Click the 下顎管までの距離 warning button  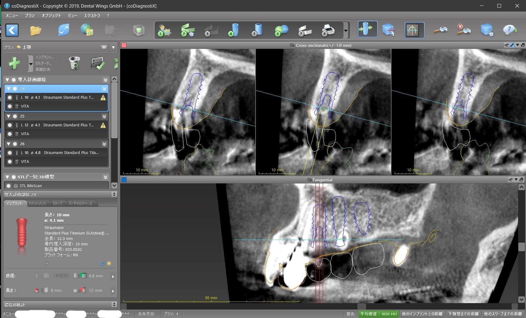[x=464, y=314]
